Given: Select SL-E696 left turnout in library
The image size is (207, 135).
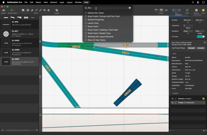Looking at the screenshot, I should click(x=19, y=52).
